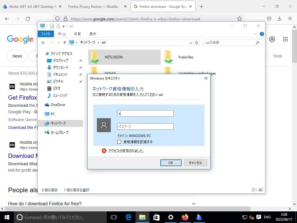Click Get Firefox result link
The width and height of the screenshot is (297, 223).
22,98
